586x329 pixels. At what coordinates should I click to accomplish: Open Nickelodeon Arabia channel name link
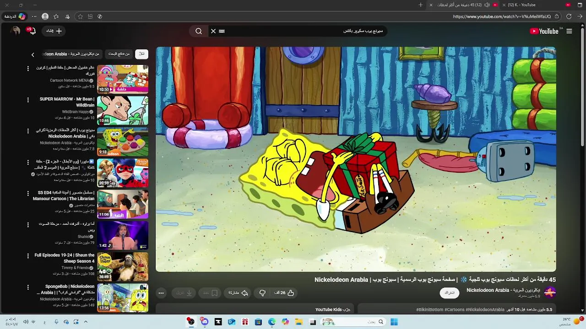click(503, 290)
